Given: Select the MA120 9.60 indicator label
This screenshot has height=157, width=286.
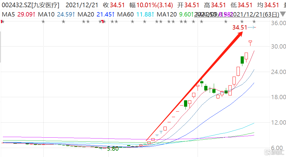Looking at the screenshot, I should [x=175, y=14].
